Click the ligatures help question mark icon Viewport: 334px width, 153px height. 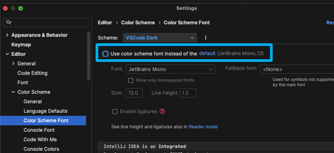point(163,111)
